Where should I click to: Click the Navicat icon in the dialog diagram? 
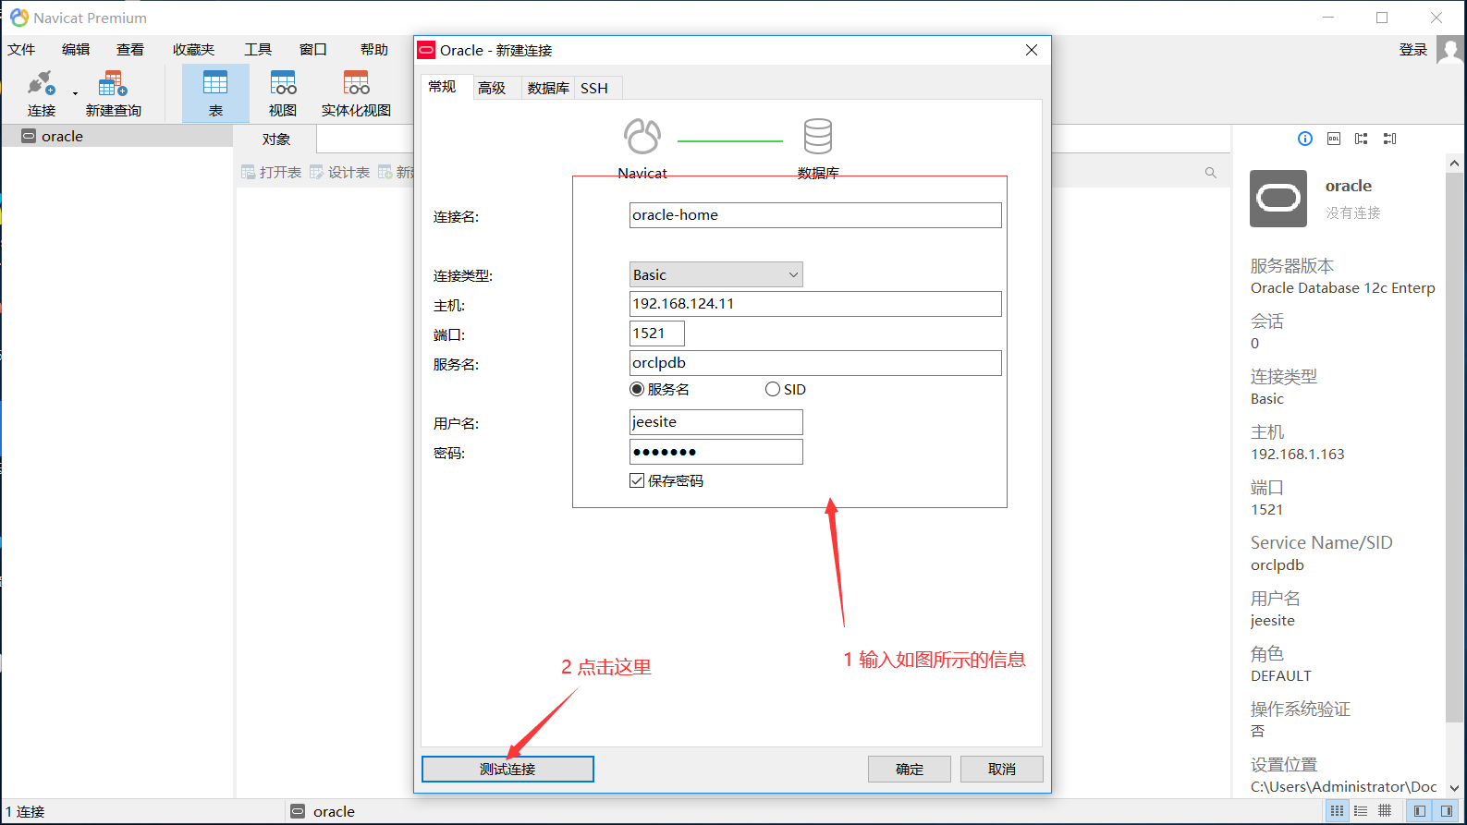click(642, 137)
